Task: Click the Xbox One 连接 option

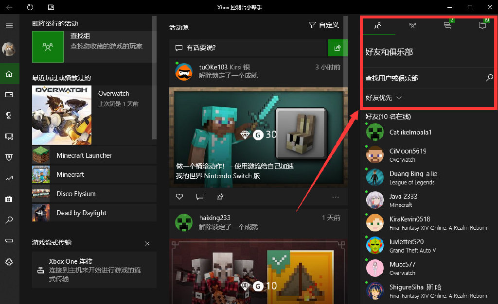Action: click(x=94, y=270)
